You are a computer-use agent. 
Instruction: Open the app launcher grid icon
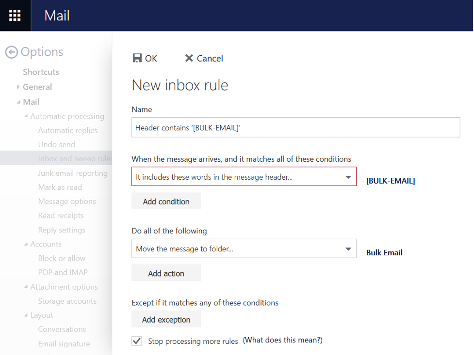click(15, 15)
